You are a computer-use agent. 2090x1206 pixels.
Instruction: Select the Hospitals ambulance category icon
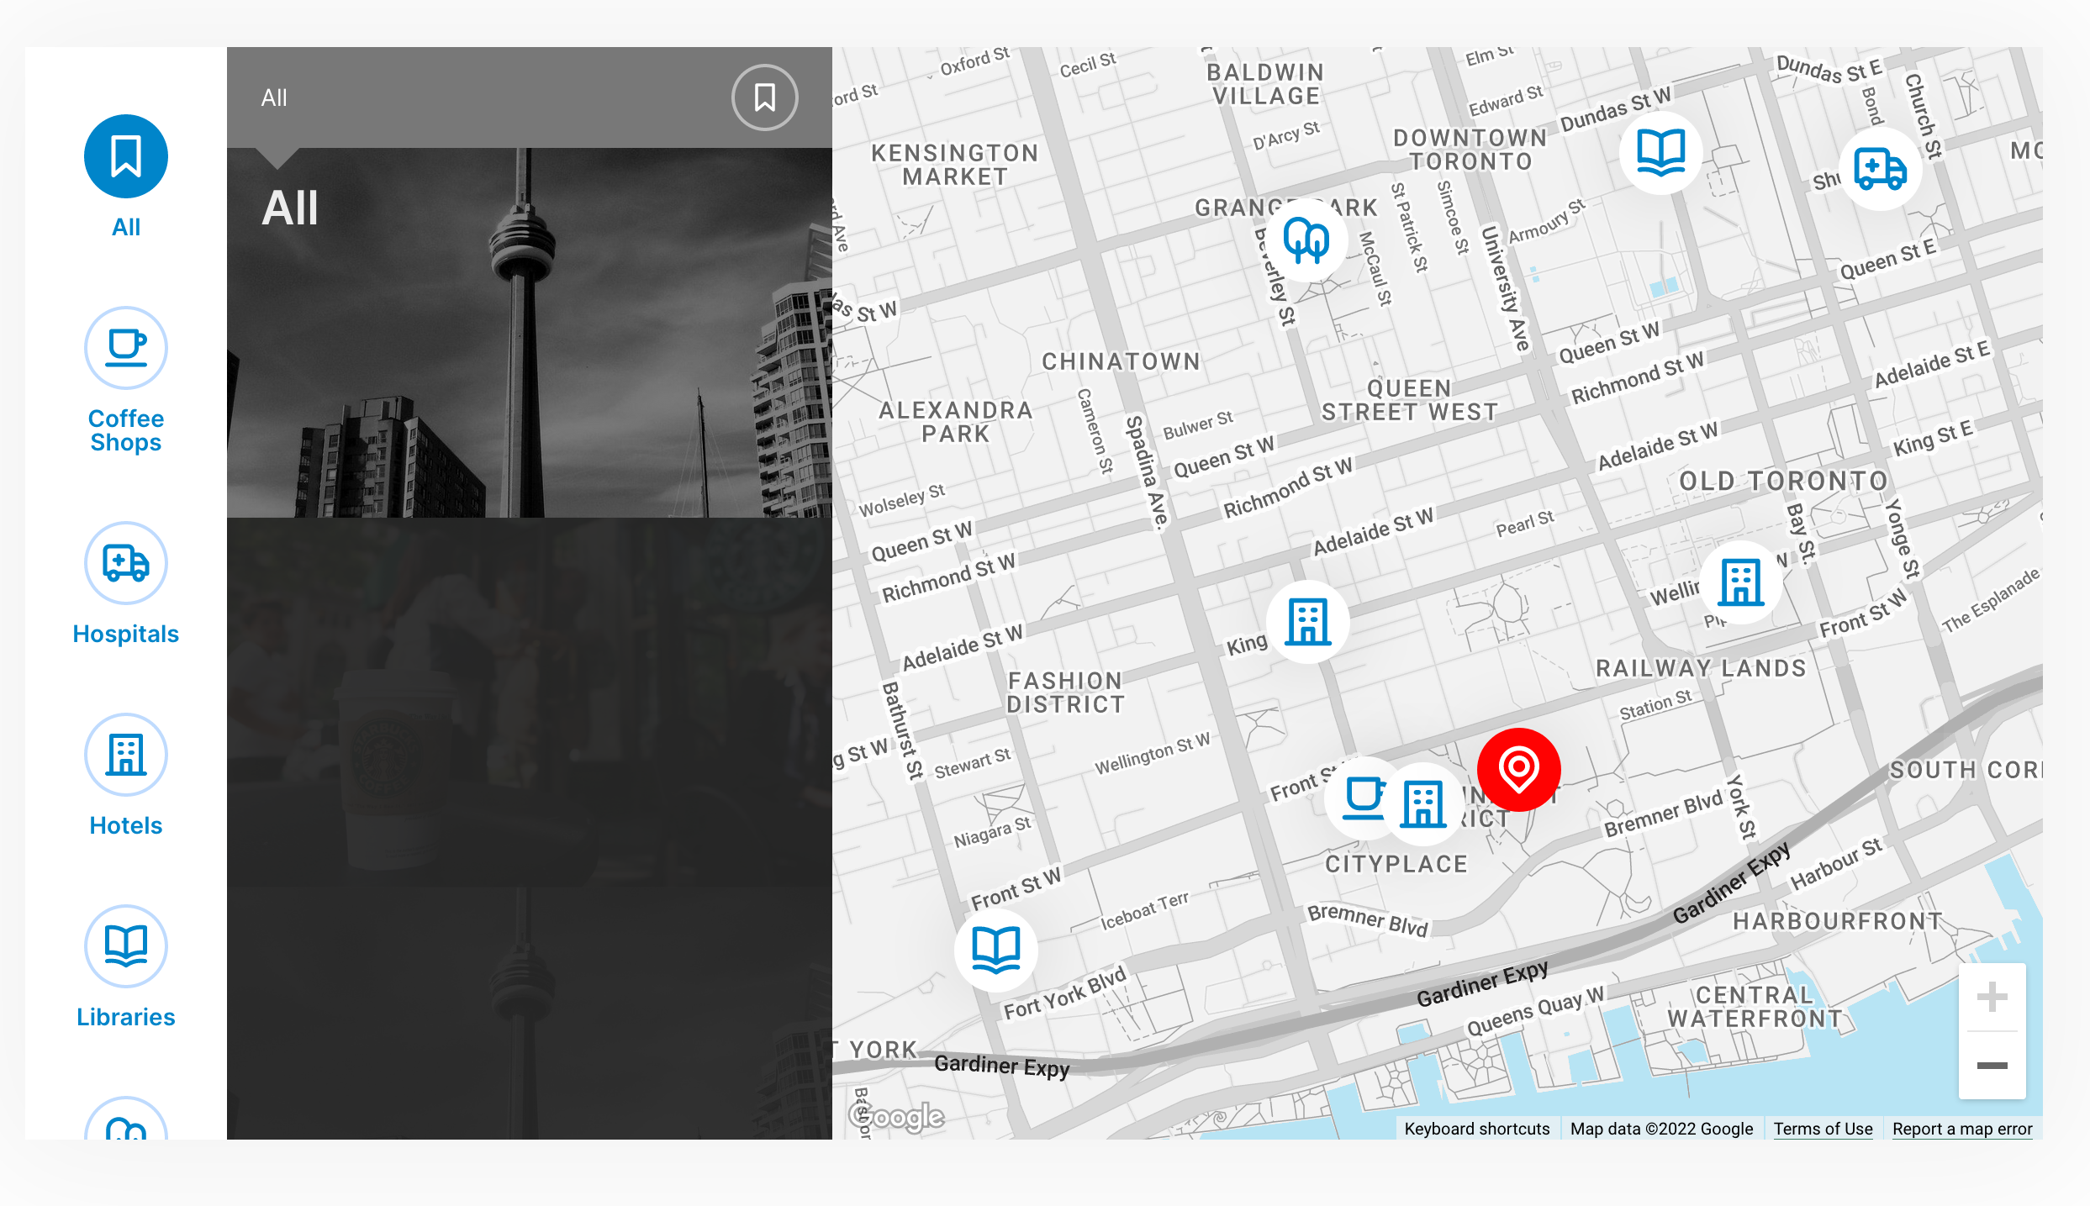(x=126, y=563)
